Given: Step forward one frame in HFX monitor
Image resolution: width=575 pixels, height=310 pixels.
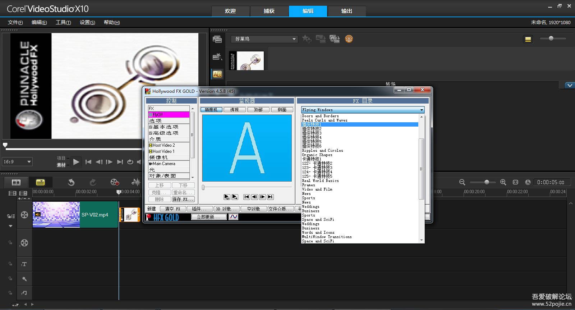Looking at the screenshot, I should point(262,197).
